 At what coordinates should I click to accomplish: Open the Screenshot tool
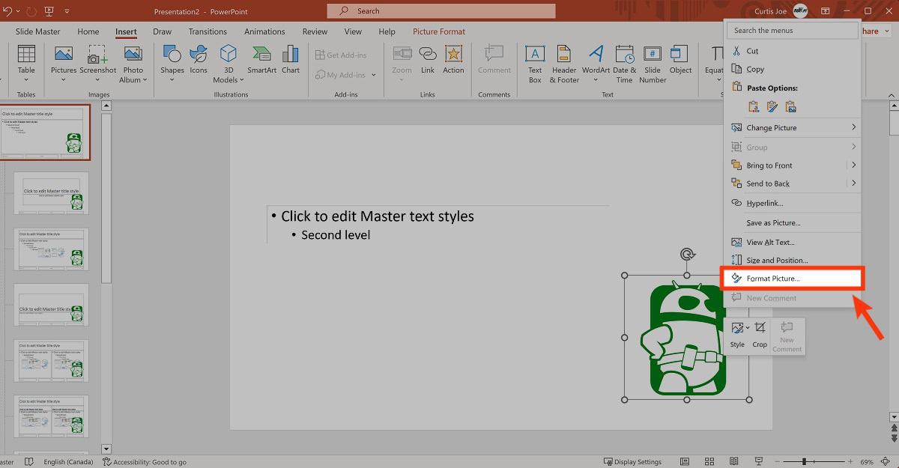coord(98,61)
